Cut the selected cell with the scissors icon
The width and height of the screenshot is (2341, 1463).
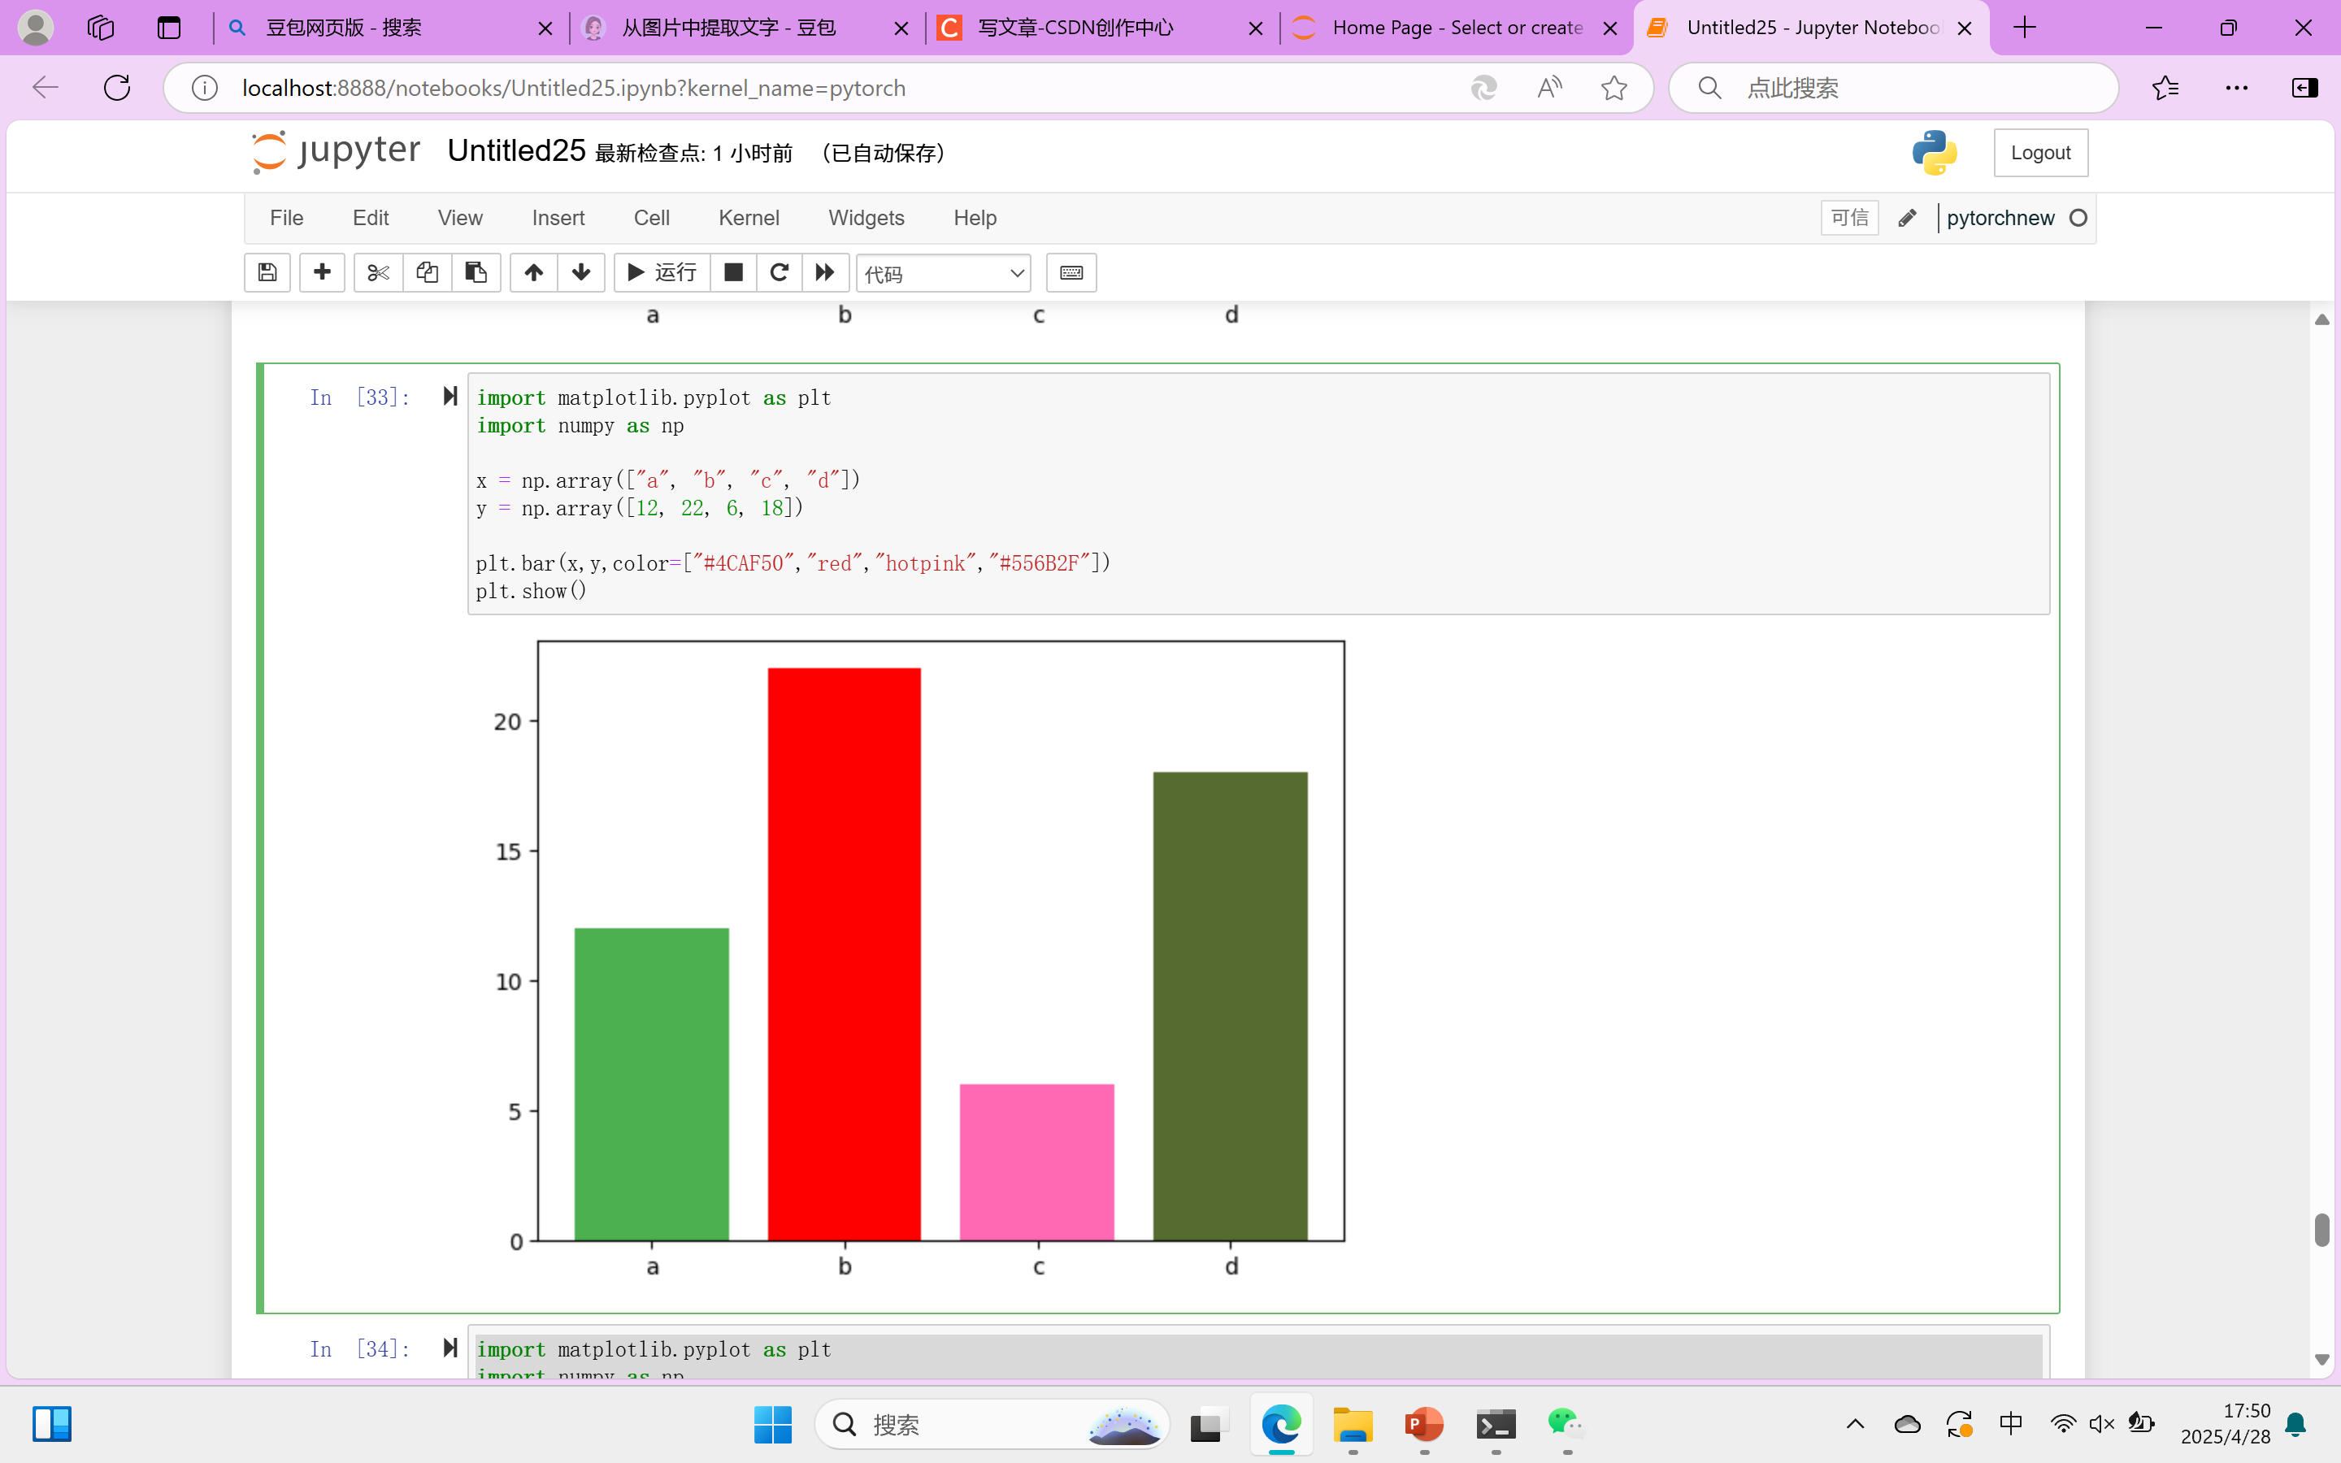[x=378, y=273]
